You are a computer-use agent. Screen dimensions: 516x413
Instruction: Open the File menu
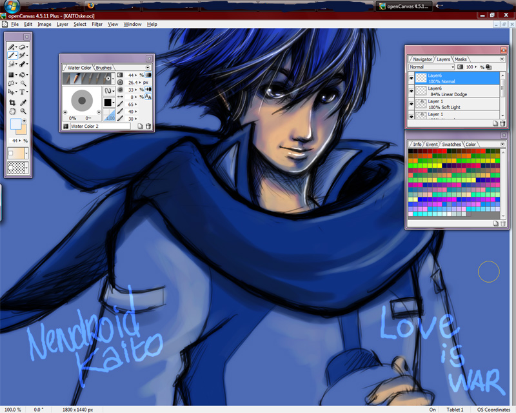pos(15,24)
